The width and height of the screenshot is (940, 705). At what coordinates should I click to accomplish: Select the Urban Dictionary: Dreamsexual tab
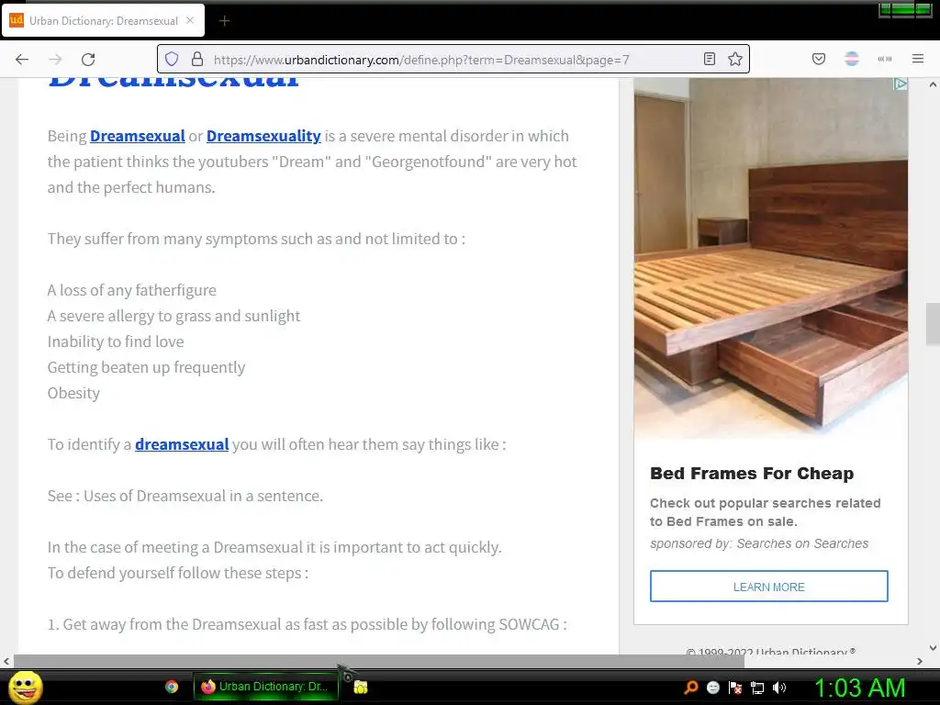(103, 21)
